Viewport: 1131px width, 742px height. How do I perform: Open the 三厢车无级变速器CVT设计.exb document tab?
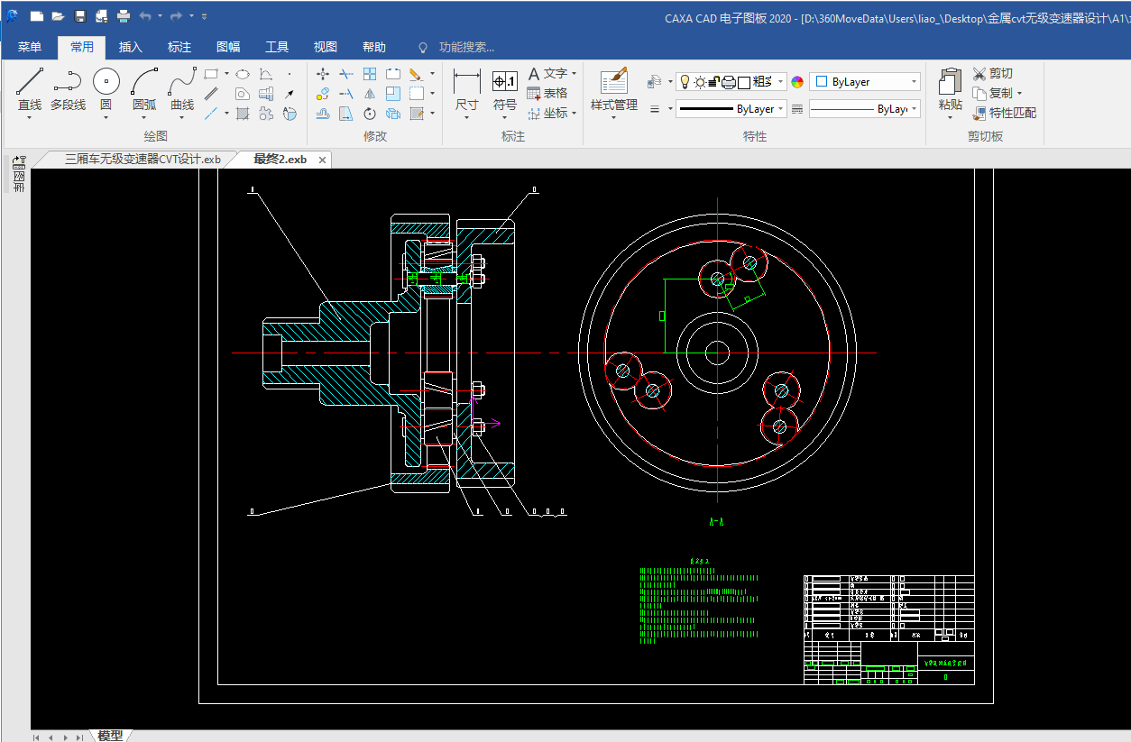pos(143,160)
